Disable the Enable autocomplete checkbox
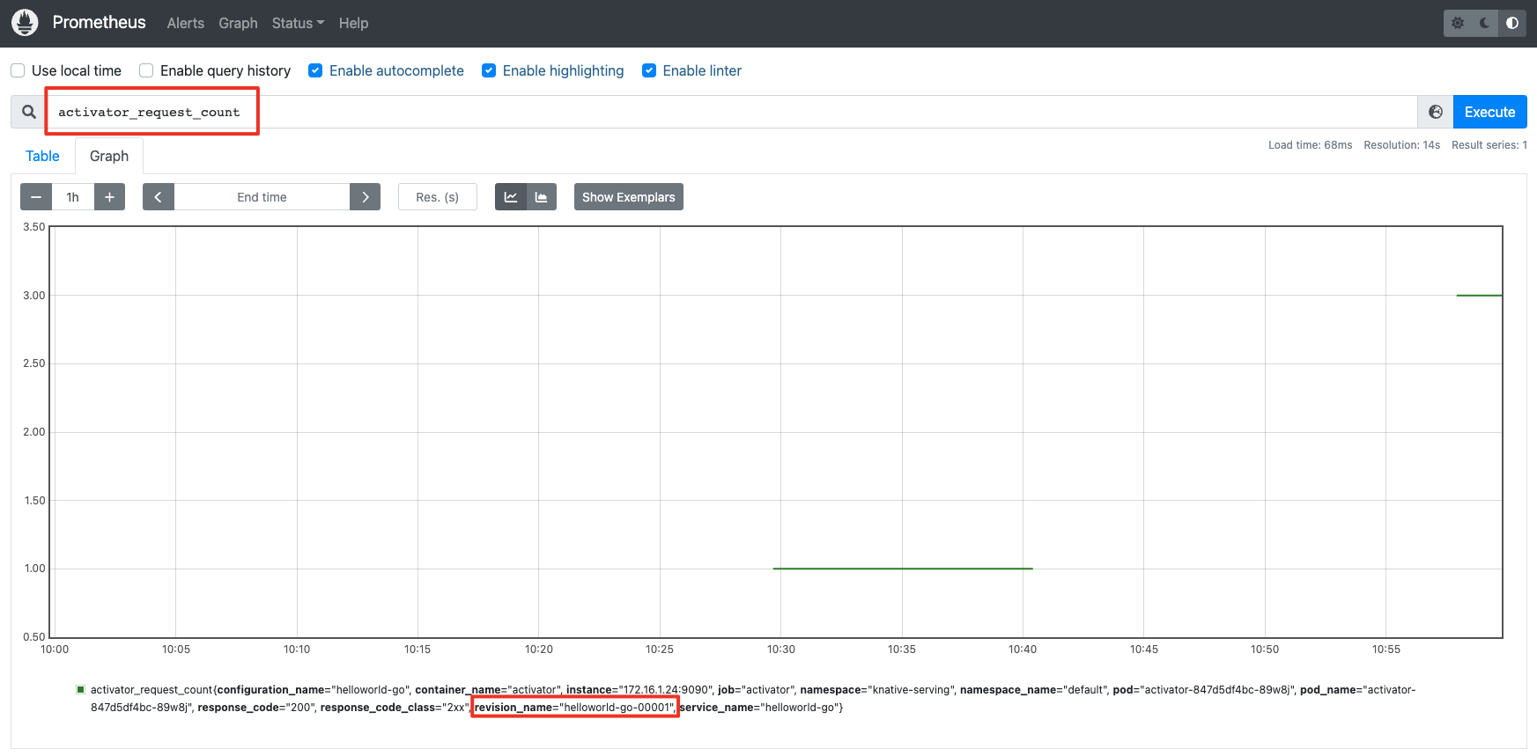 coord(315,70)
